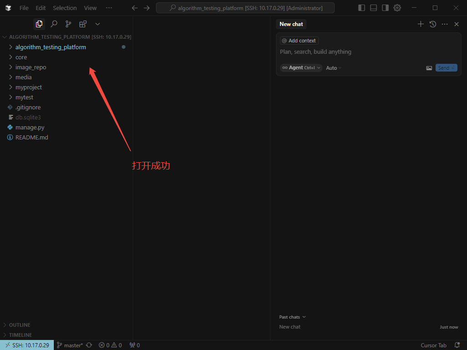Open the Extensions view icon
467x350 pixels.
coord(83,24)
